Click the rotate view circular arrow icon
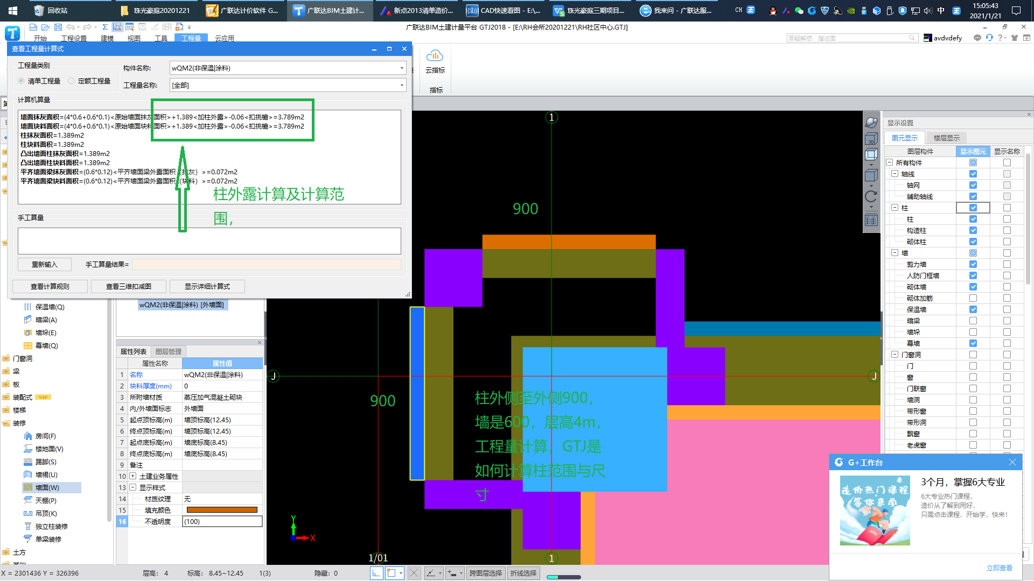This screenshot has width=1034, height=581. pos(871,196)
